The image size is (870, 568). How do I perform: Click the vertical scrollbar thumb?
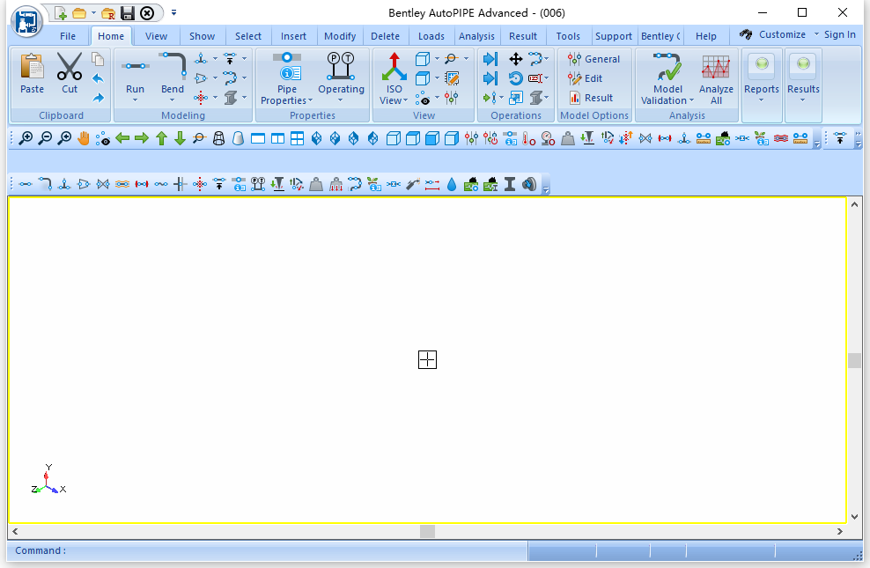point(854,360)
